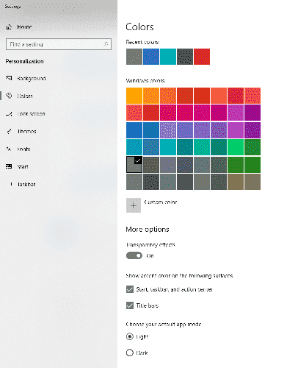Select the Colors palette icon
The image size is (287, 368).
point(9,96)
